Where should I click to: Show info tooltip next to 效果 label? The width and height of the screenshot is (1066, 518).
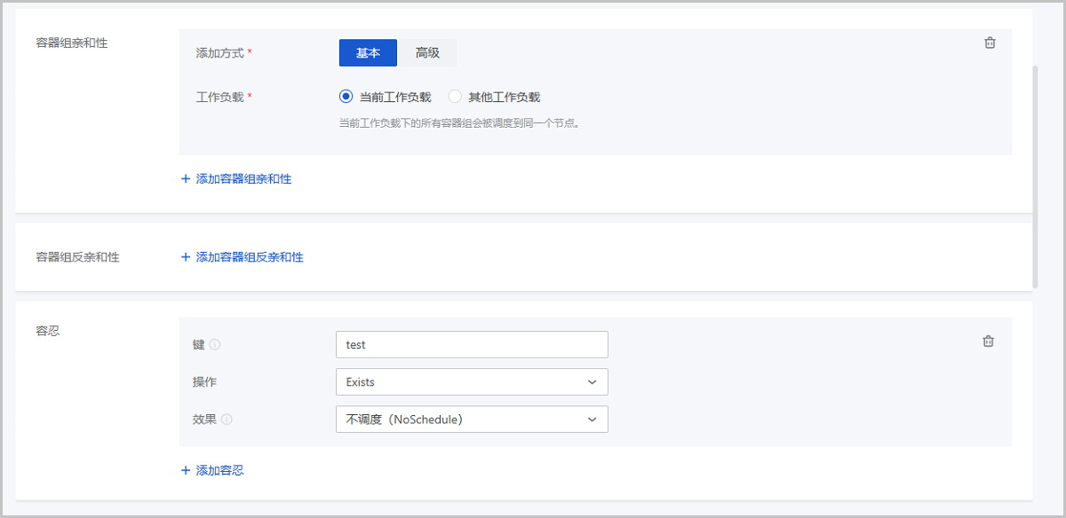pos(227,419)
